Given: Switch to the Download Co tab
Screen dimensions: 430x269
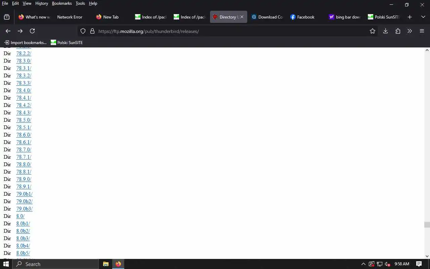Looking at the screenshot, I should (267, 17).
